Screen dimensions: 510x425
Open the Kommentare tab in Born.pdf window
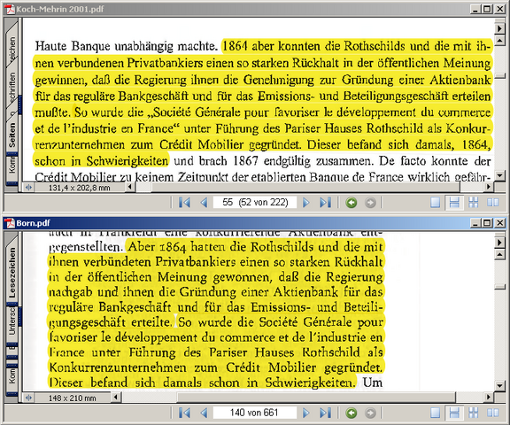[12, 376]
